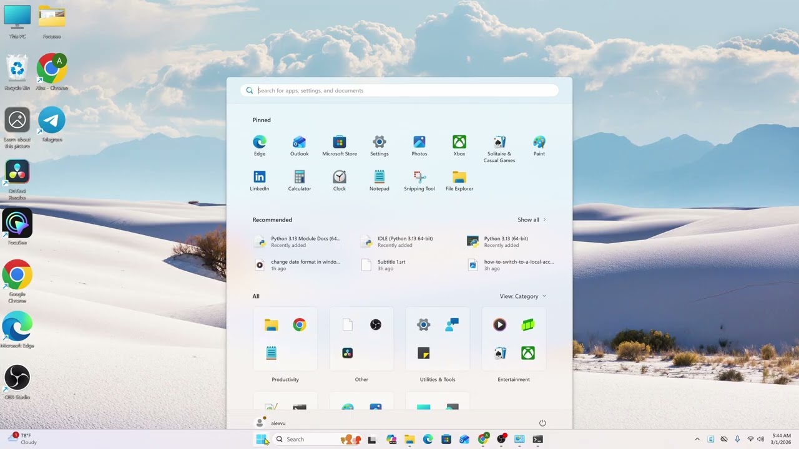The height and width of the screenshot is (449, 799).
Task: Select the Recycle Bin desktop icon
Action: tap(17, 72)
